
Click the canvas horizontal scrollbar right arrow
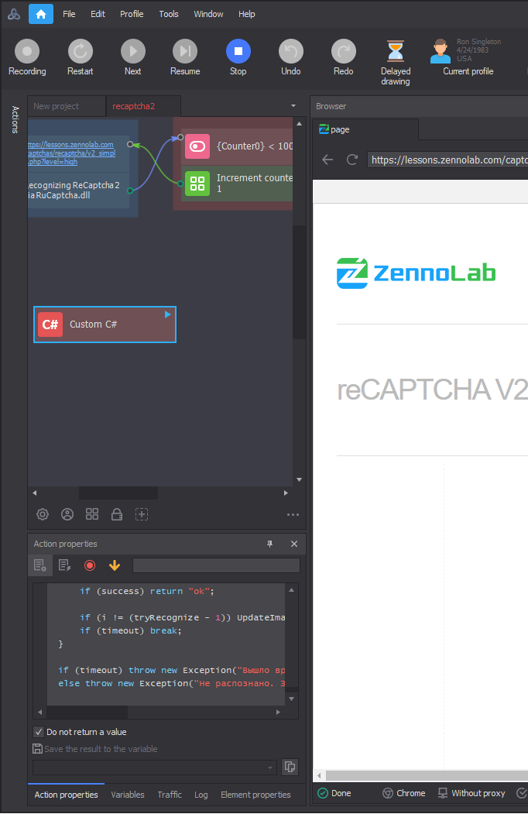[286, 493]
